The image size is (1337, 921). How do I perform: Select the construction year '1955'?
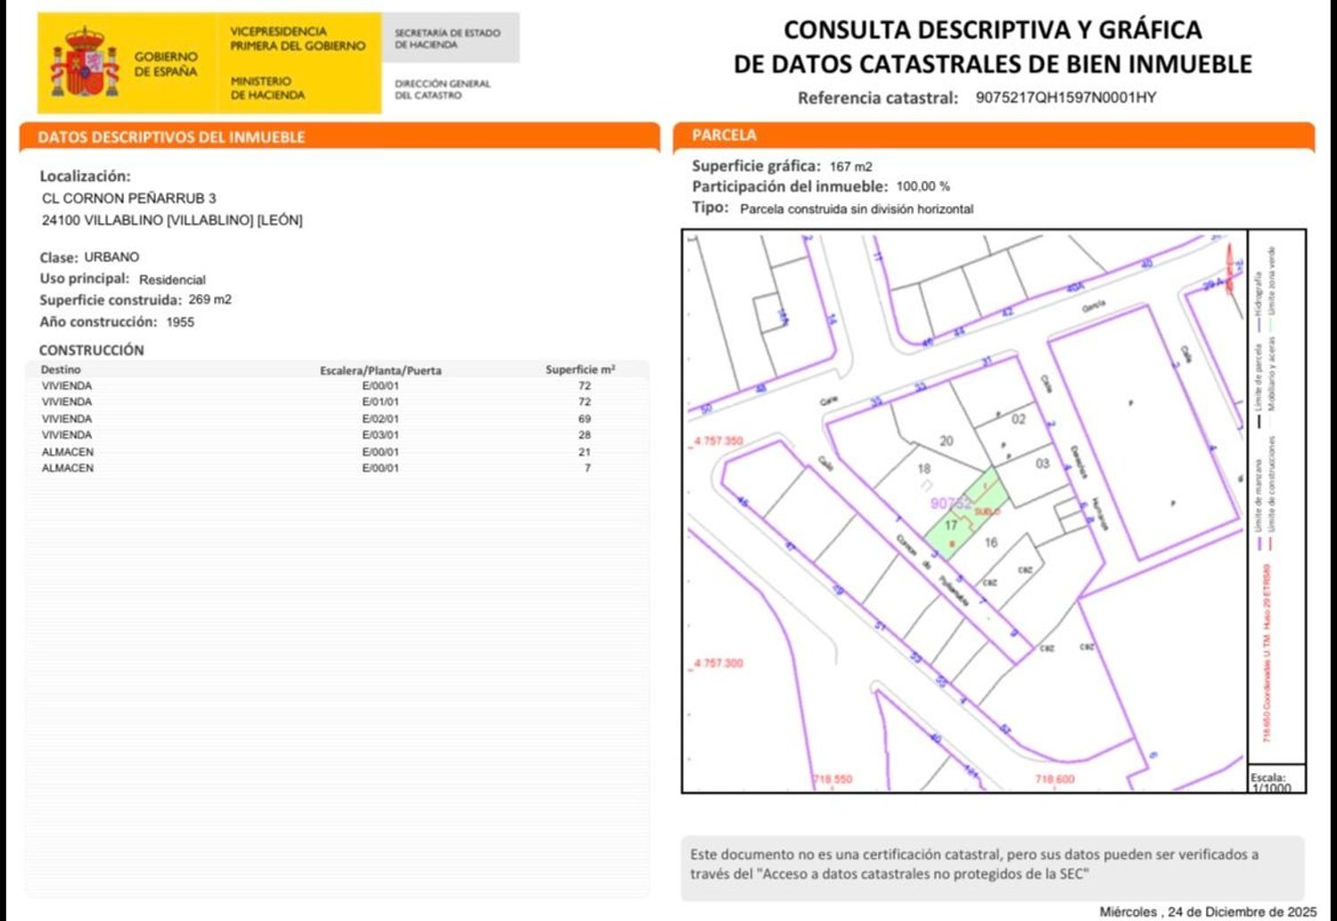(x=180, y=322)
